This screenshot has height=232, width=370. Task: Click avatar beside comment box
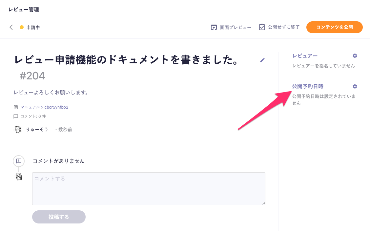point(19,177)
